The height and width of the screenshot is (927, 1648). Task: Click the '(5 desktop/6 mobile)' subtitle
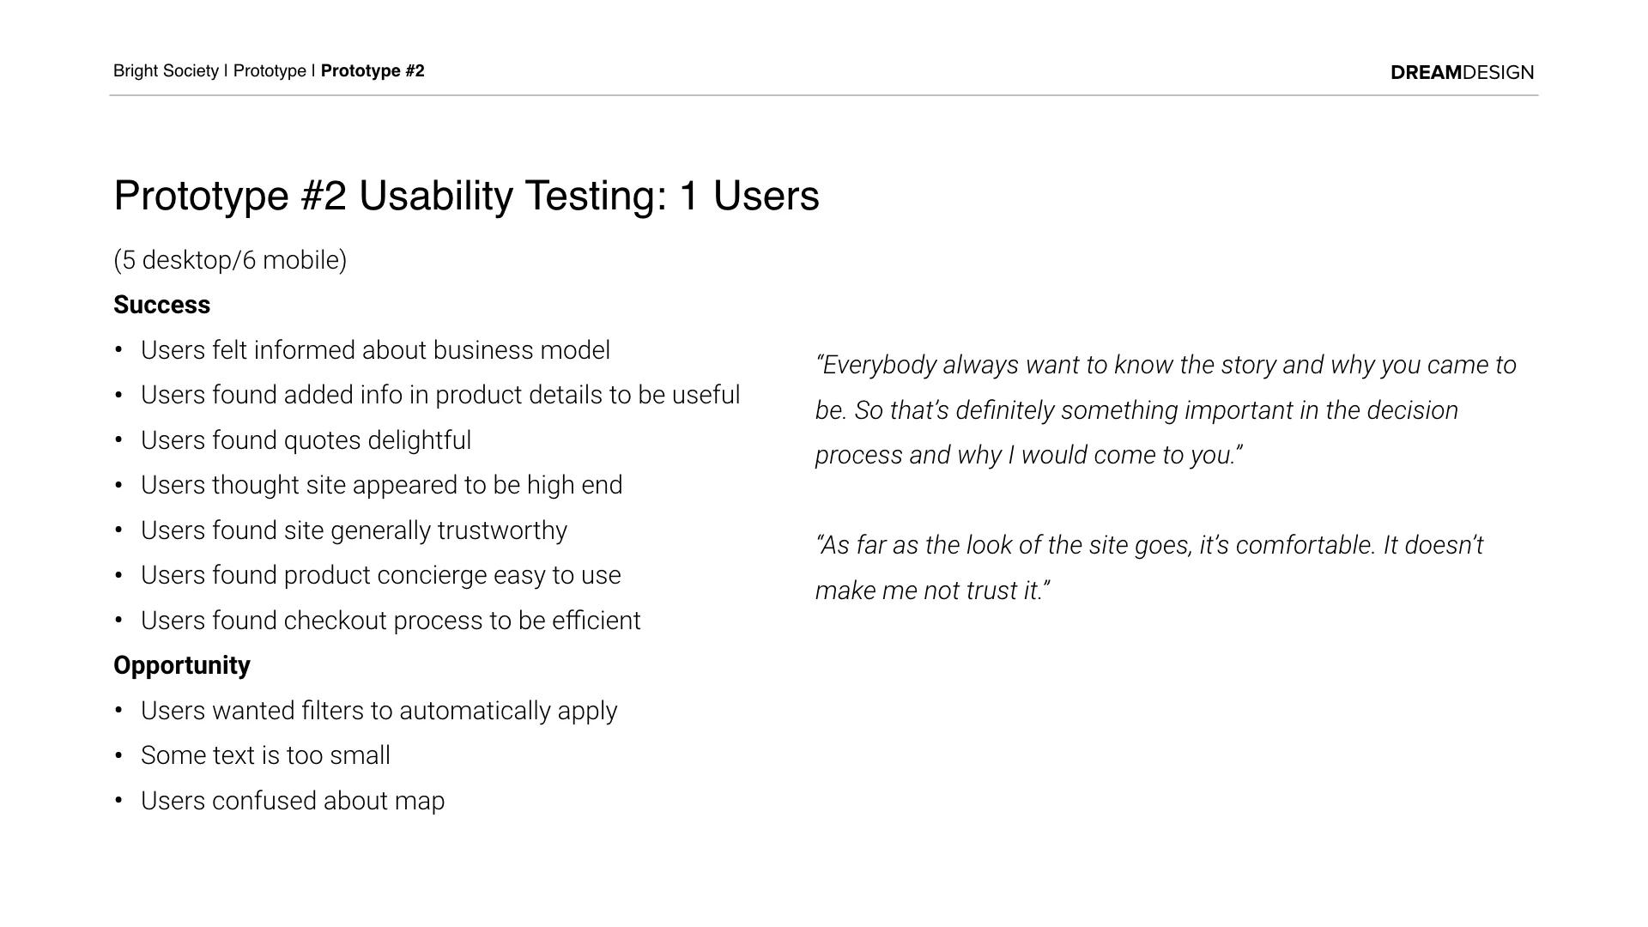pos(230,259)
